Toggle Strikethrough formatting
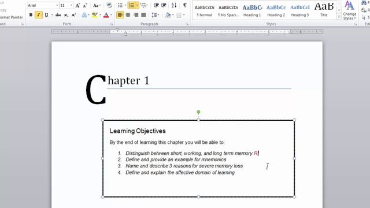370x208 pixels. 58,15
